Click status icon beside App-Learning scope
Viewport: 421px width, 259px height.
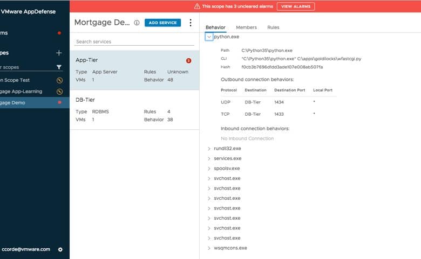click(59, 92)
